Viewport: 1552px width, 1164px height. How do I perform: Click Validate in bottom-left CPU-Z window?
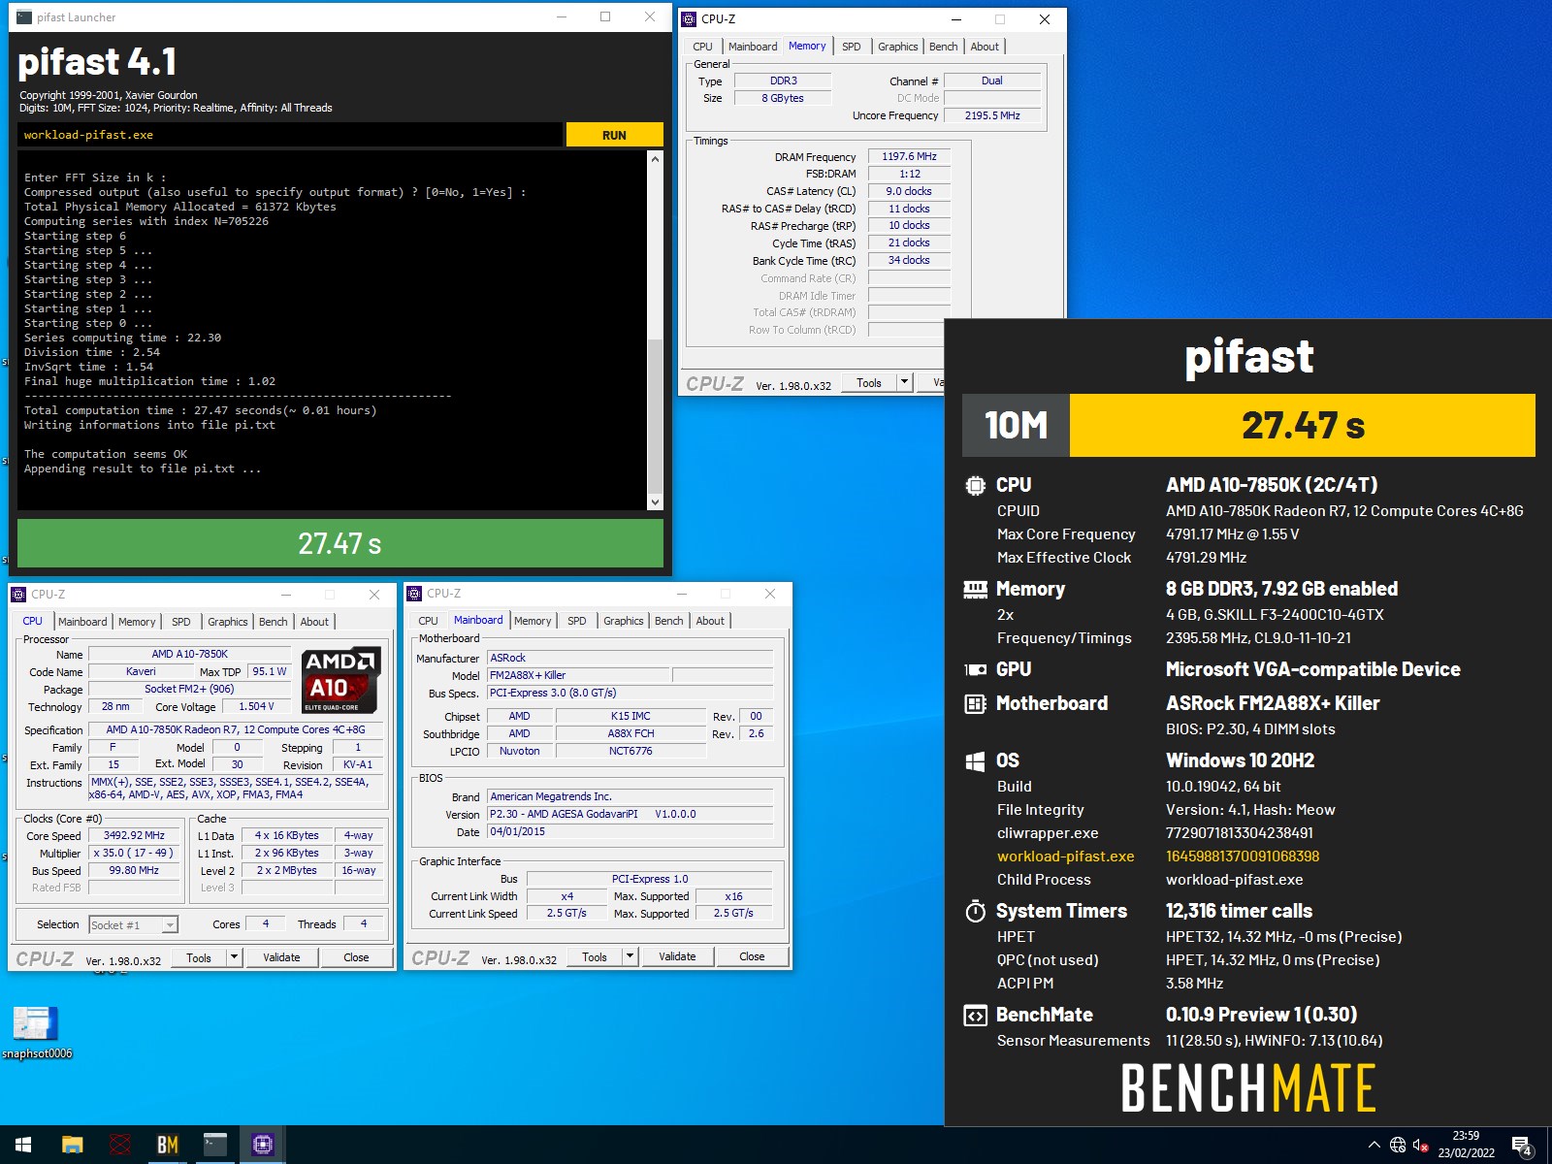[281, 957]
